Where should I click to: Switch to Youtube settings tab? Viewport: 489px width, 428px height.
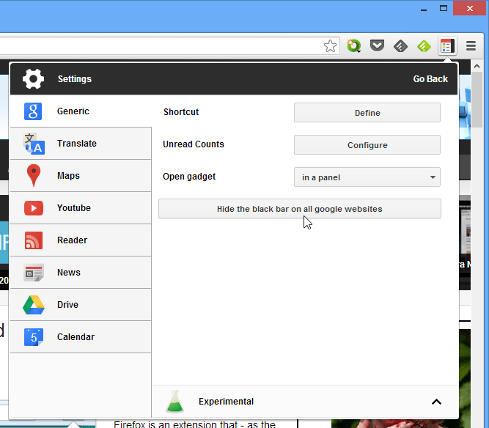81,208
